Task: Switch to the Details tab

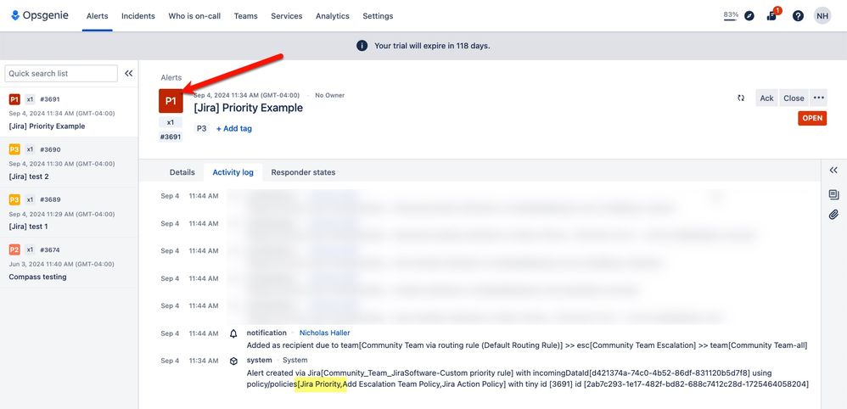Action: [182, 172]
